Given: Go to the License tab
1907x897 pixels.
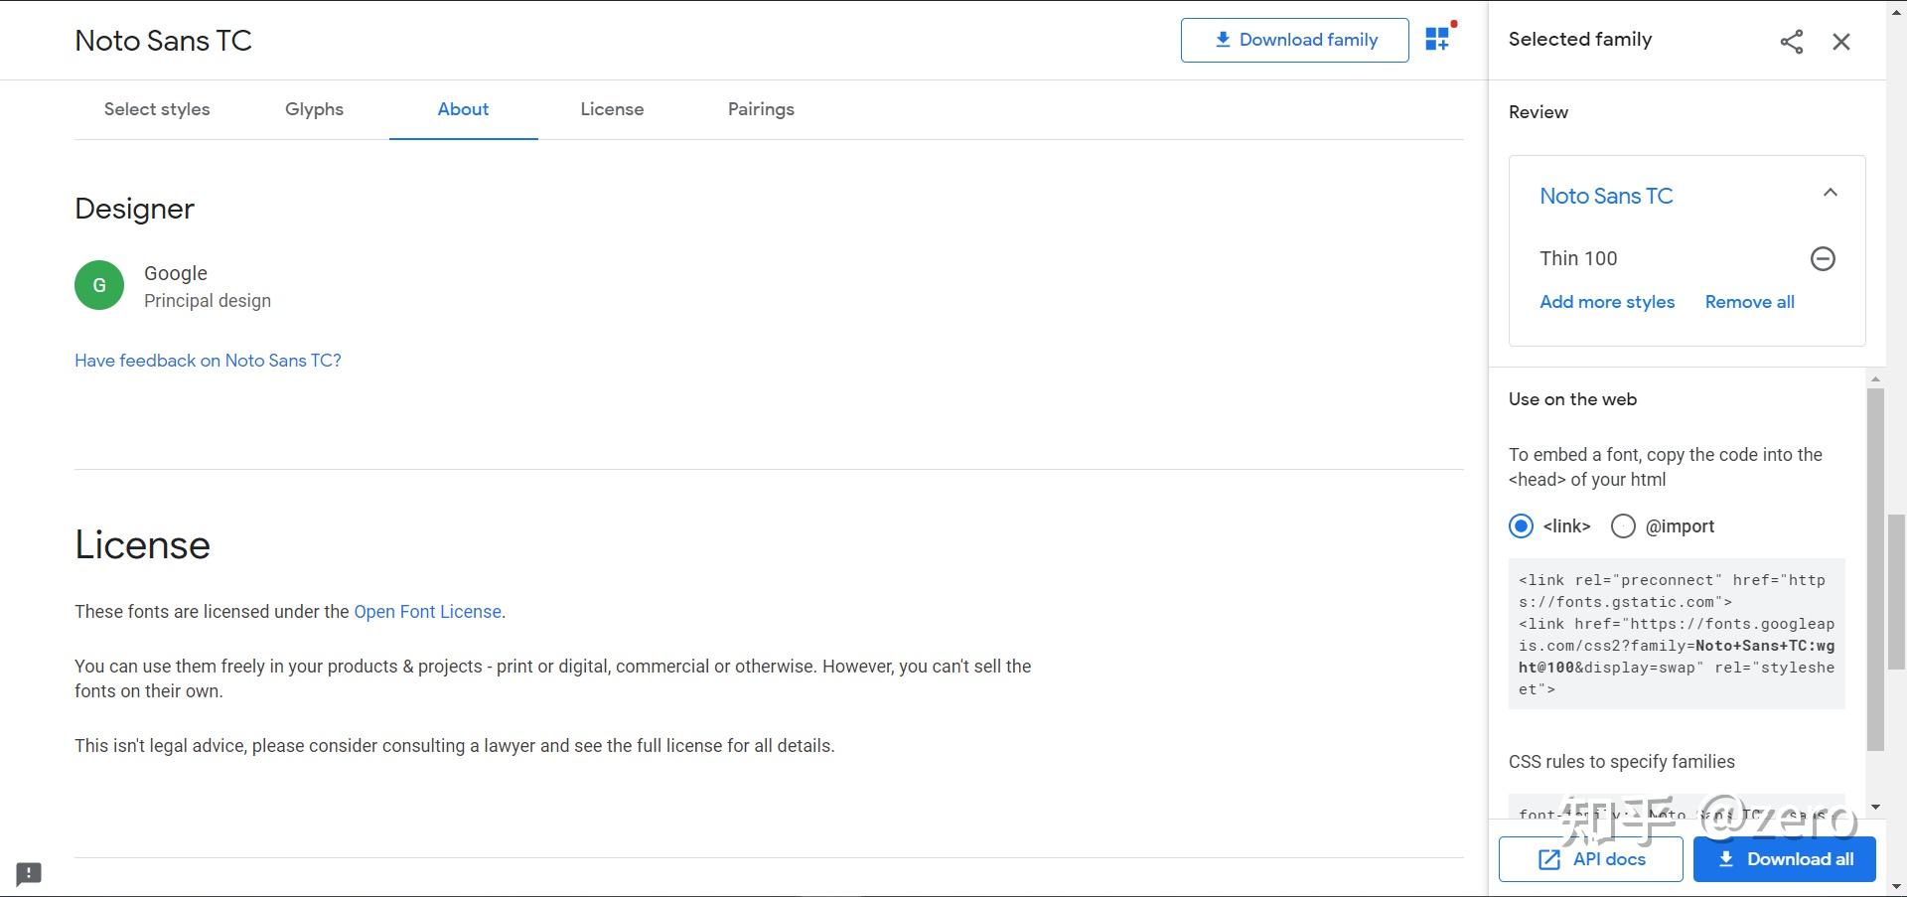Looking at the screenshot, I should click(x=612, y=109).
